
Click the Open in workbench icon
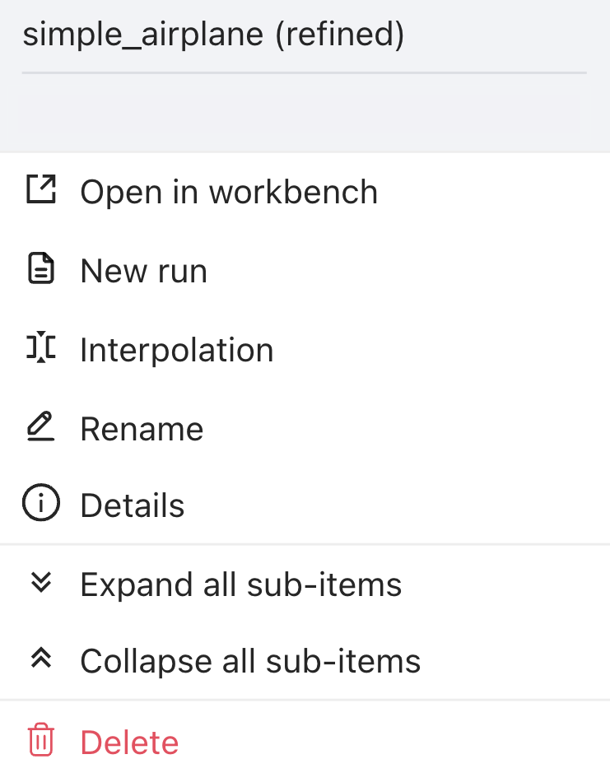coord(40,190)
